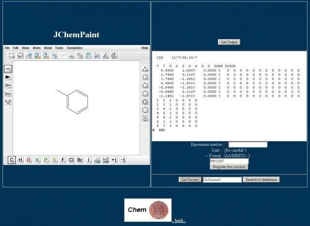310x226 pixels.
Task: Select the hashed wedge bond tool
Action: [x=8, y=85]
